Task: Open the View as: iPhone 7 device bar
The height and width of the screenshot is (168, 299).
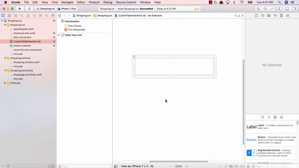Action: [137, 166]
